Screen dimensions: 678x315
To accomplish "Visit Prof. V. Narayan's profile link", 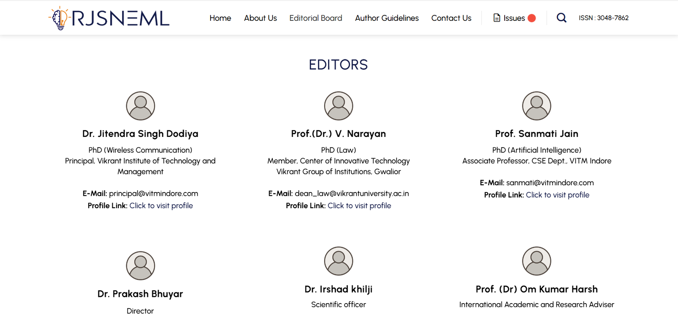I will pyautogui.click(x=359, y=206).
